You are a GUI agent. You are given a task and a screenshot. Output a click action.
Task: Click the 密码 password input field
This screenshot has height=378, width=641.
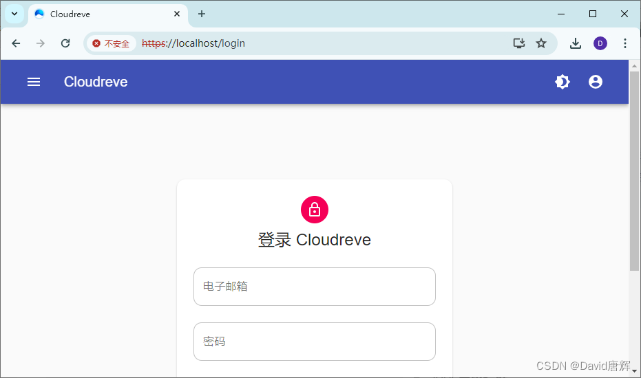pos(315,342)
